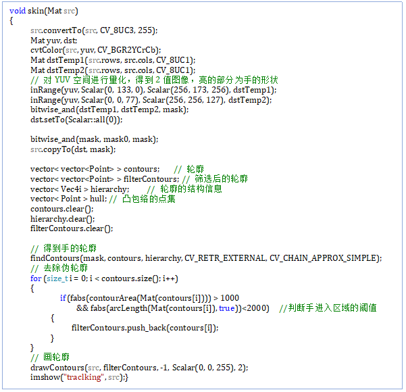
Task: Click the line 'hierarchy.clear();'
Action: tap(62, 219)
